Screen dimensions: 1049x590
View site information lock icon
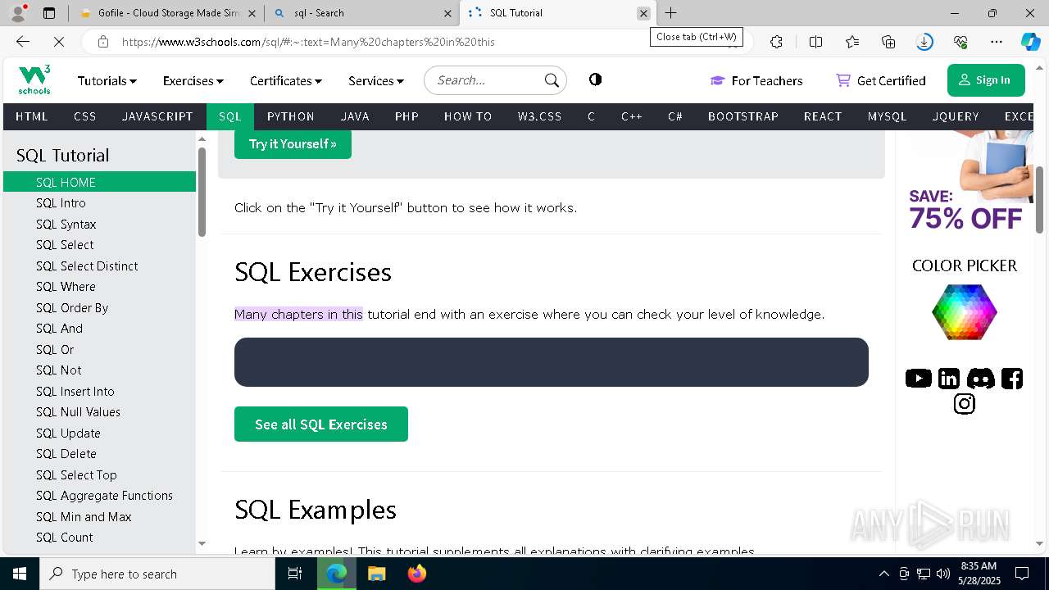(103, 42)
